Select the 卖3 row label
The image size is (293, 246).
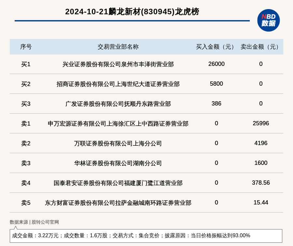point(26,163)
